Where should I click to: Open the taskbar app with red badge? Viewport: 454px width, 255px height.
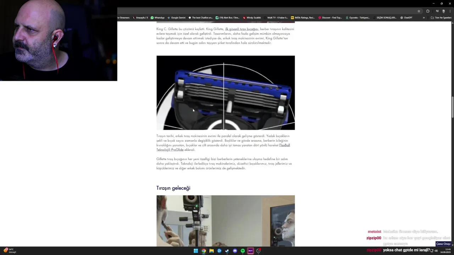(259, 251)
